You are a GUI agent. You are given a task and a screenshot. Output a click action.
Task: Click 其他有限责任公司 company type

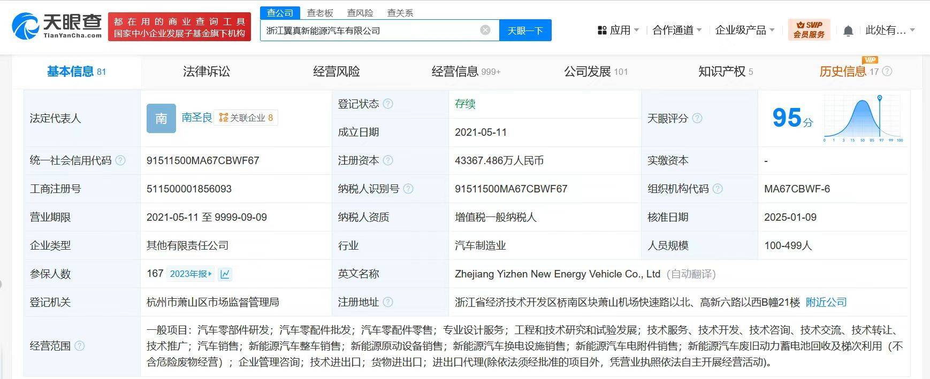(187, 245)
